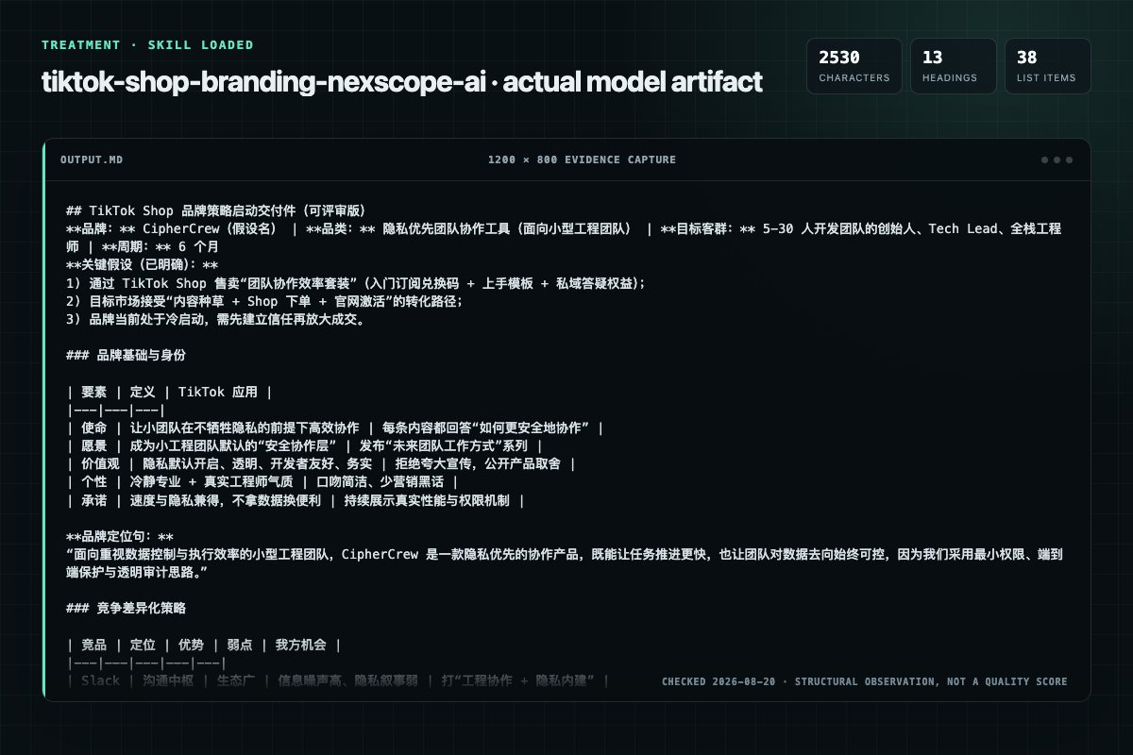The width and height of the screenshot is (1133, 755).
Task: Click the '愿景' table row
Action: [x=306, y=446]
